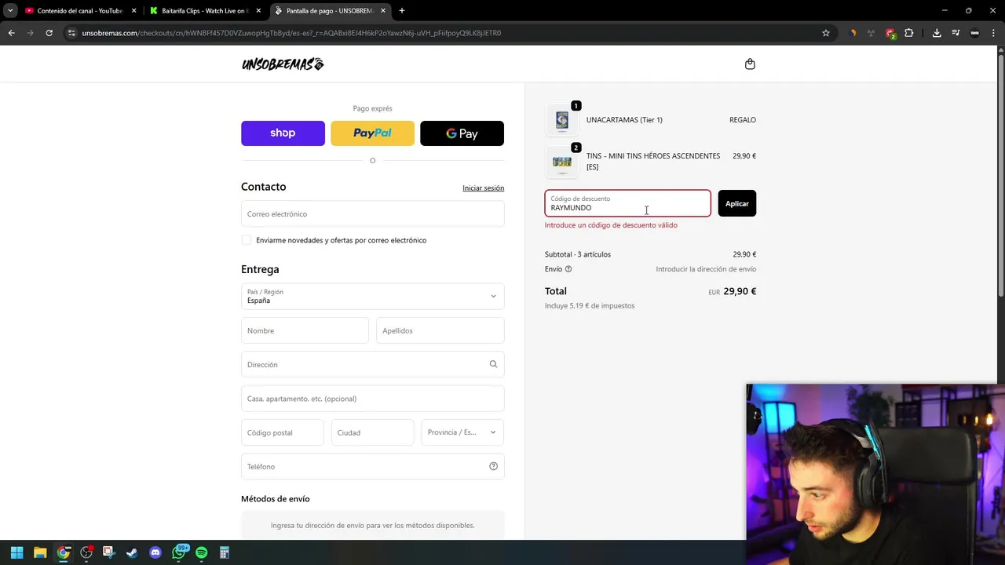Open WhatsApp from the taskbar
1005x565 pixels.
(179, 552)
